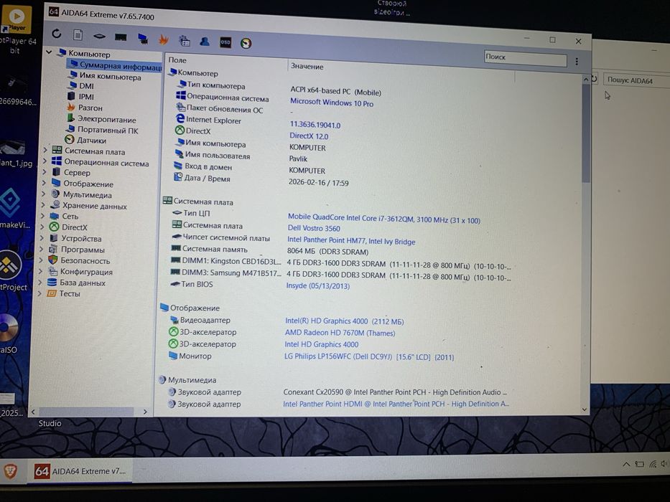The height and width of the screenshot is (502, 670).
Task: Click left arrow of tree horizontal scrollbar
Action: (33, 412)
